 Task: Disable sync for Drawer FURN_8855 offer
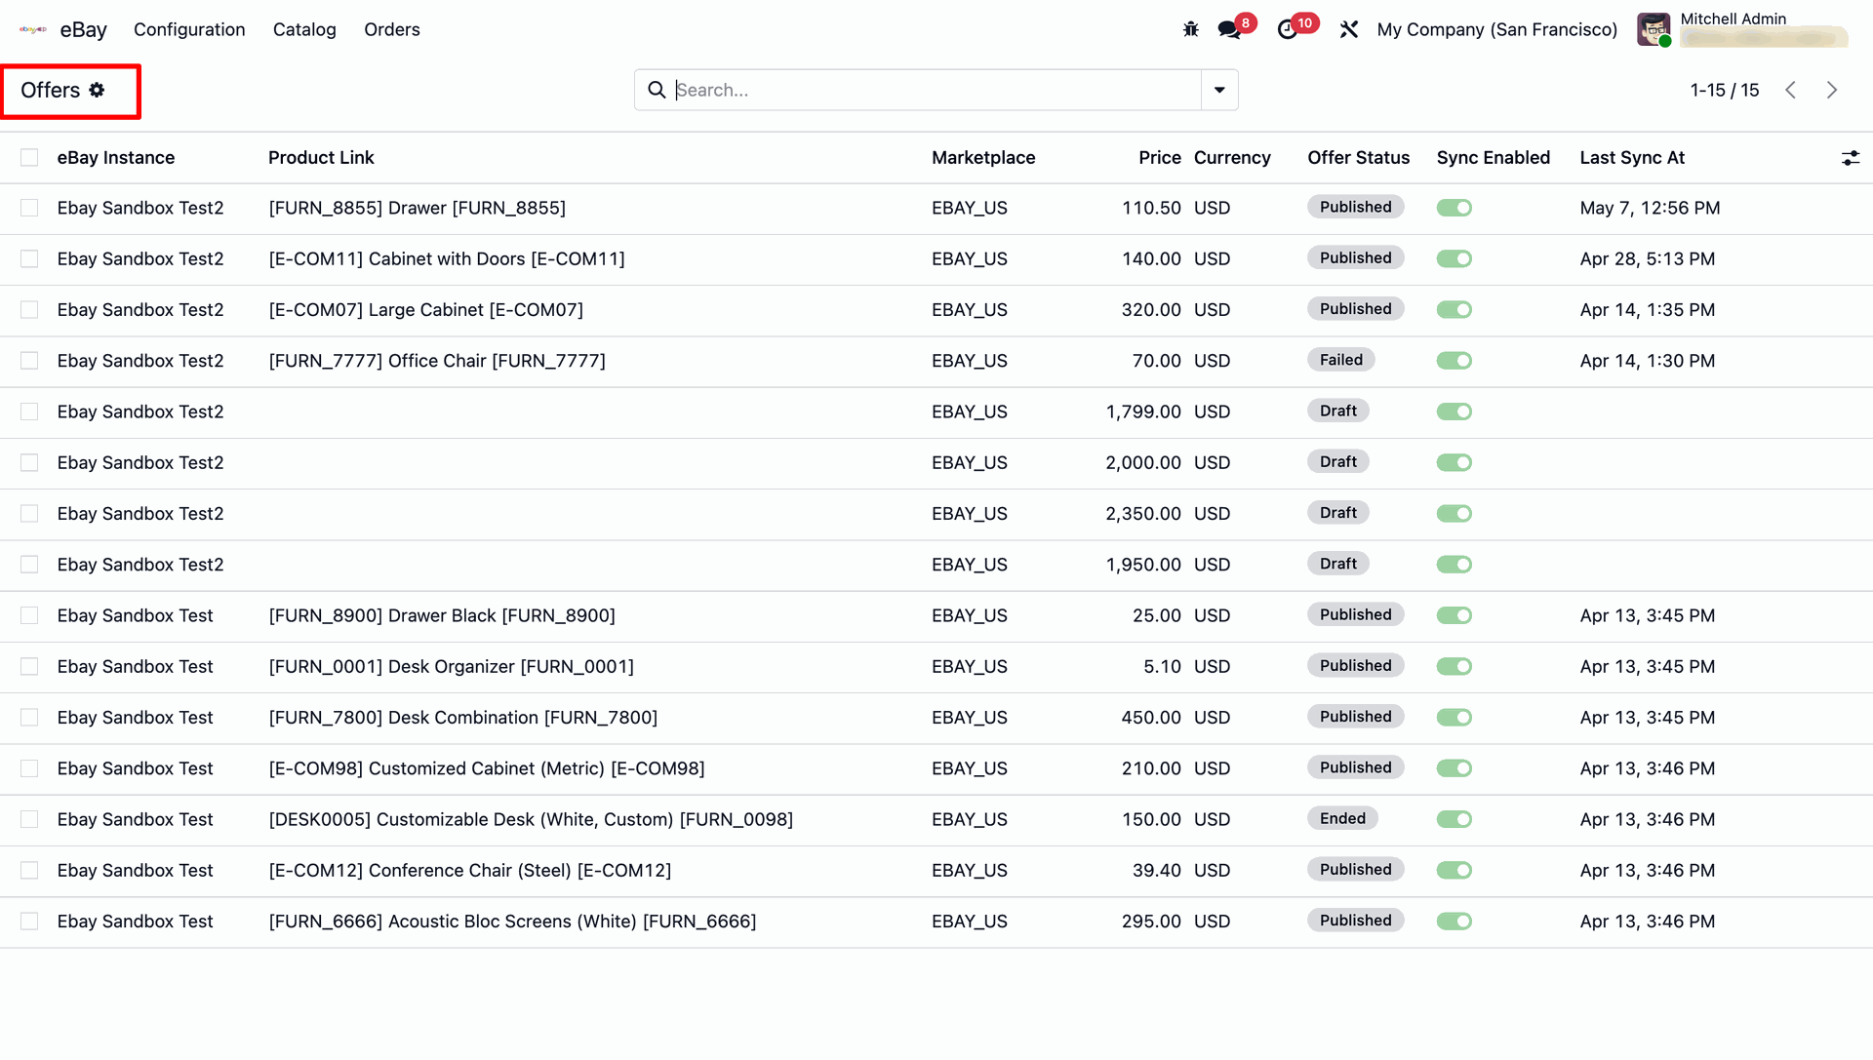(x=1454, y=208)
